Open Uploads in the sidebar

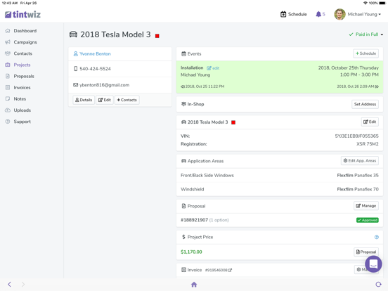click(x=22, y=110)
